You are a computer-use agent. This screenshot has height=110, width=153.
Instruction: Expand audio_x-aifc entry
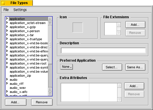7,91
